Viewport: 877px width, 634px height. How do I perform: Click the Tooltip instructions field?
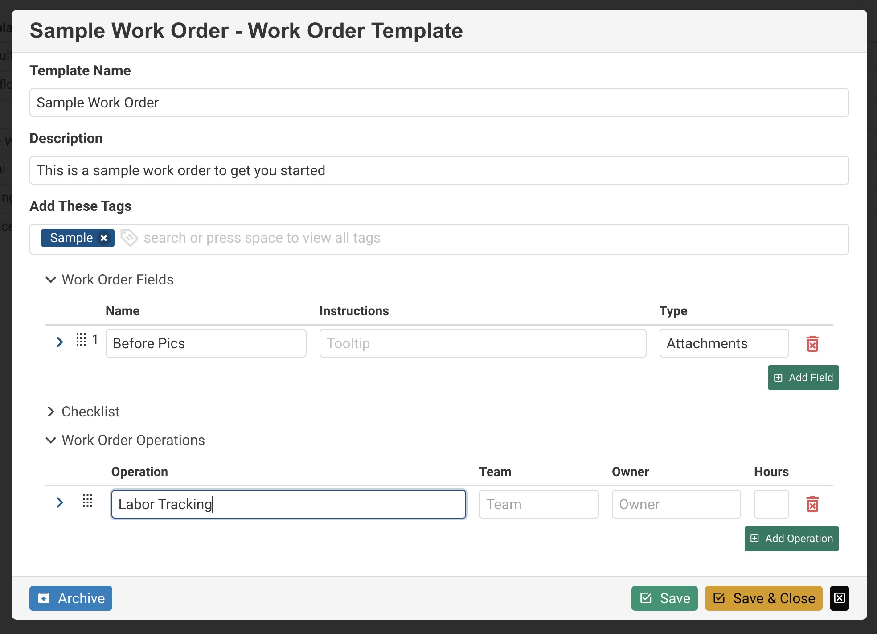click(483, 343)
